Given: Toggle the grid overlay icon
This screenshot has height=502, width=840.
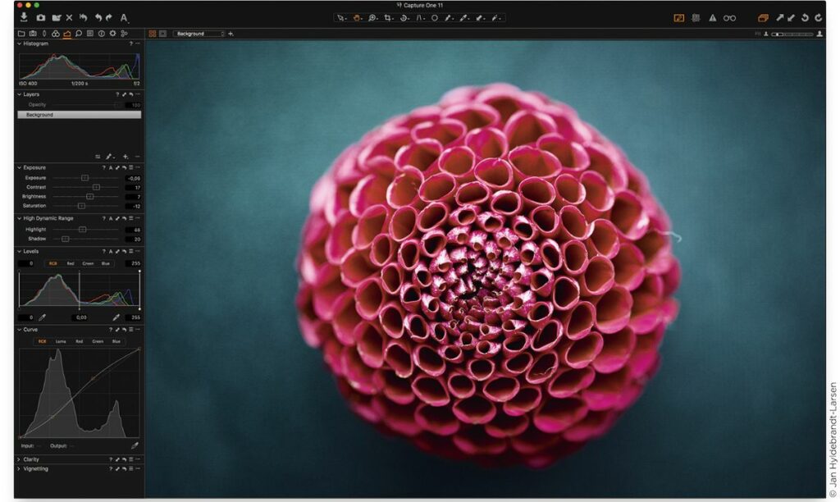Looking at the screenshot, I should (x=696, y=17).
